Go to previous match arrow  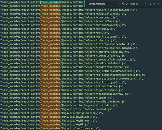pos(146,4)
